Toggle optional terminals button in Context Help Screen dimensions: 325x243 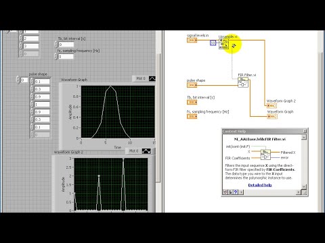[x=225, y=192]
